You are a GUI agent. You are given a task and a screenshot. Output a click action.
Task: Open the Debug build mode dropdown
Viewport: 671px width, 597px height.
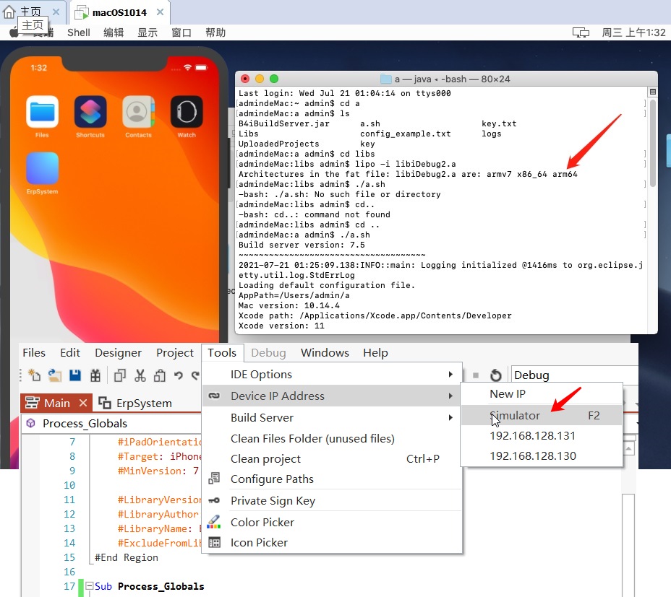pos(574,375)
